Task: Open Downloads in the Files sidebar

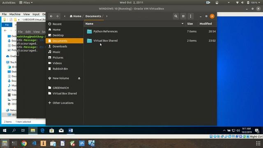Action: (65, 46)
